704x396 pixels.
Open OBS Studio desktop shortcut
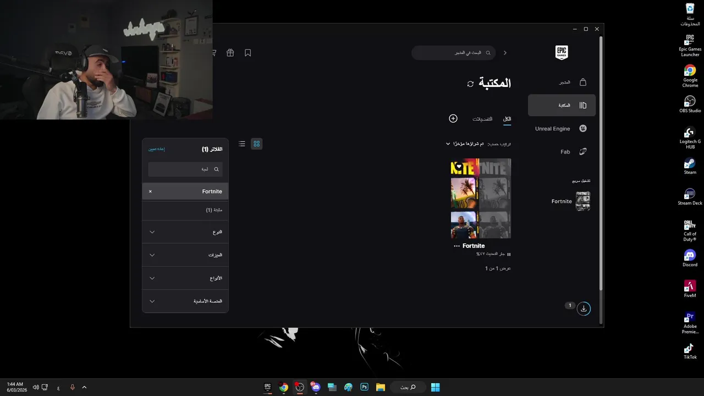point(690,104)
